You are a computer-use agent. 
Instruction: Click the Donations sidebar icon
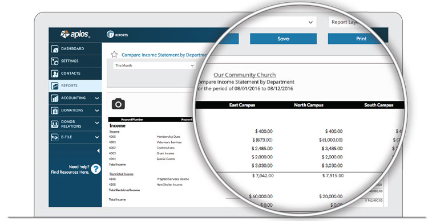coord(55,110)
